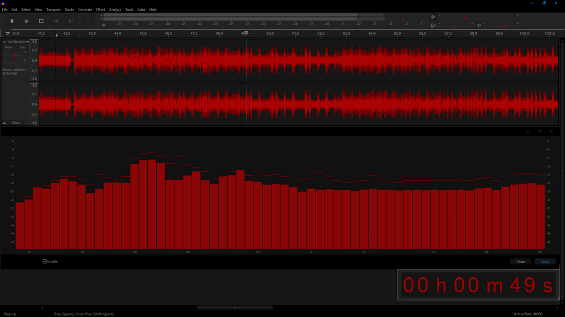Restore down the main Audacity window
Screen dimensions: 565x317
[544, 3]
